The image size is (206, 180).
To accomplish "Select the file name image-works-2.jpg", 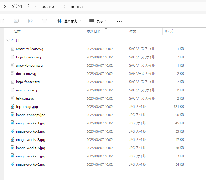I will pos(30,132).
